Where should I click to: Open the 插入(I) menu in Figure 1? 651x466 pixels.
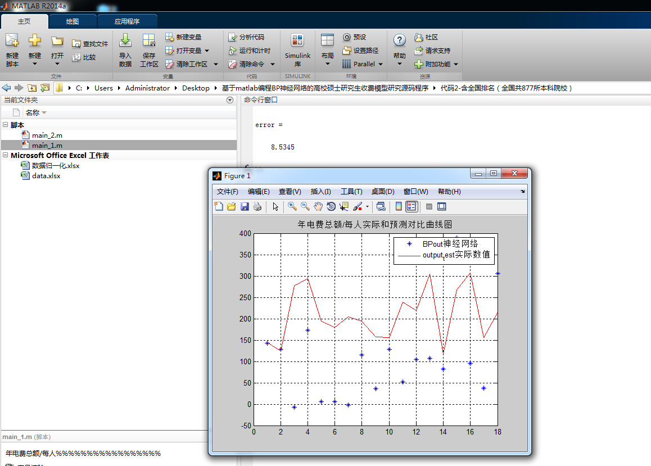coord(320,191)
